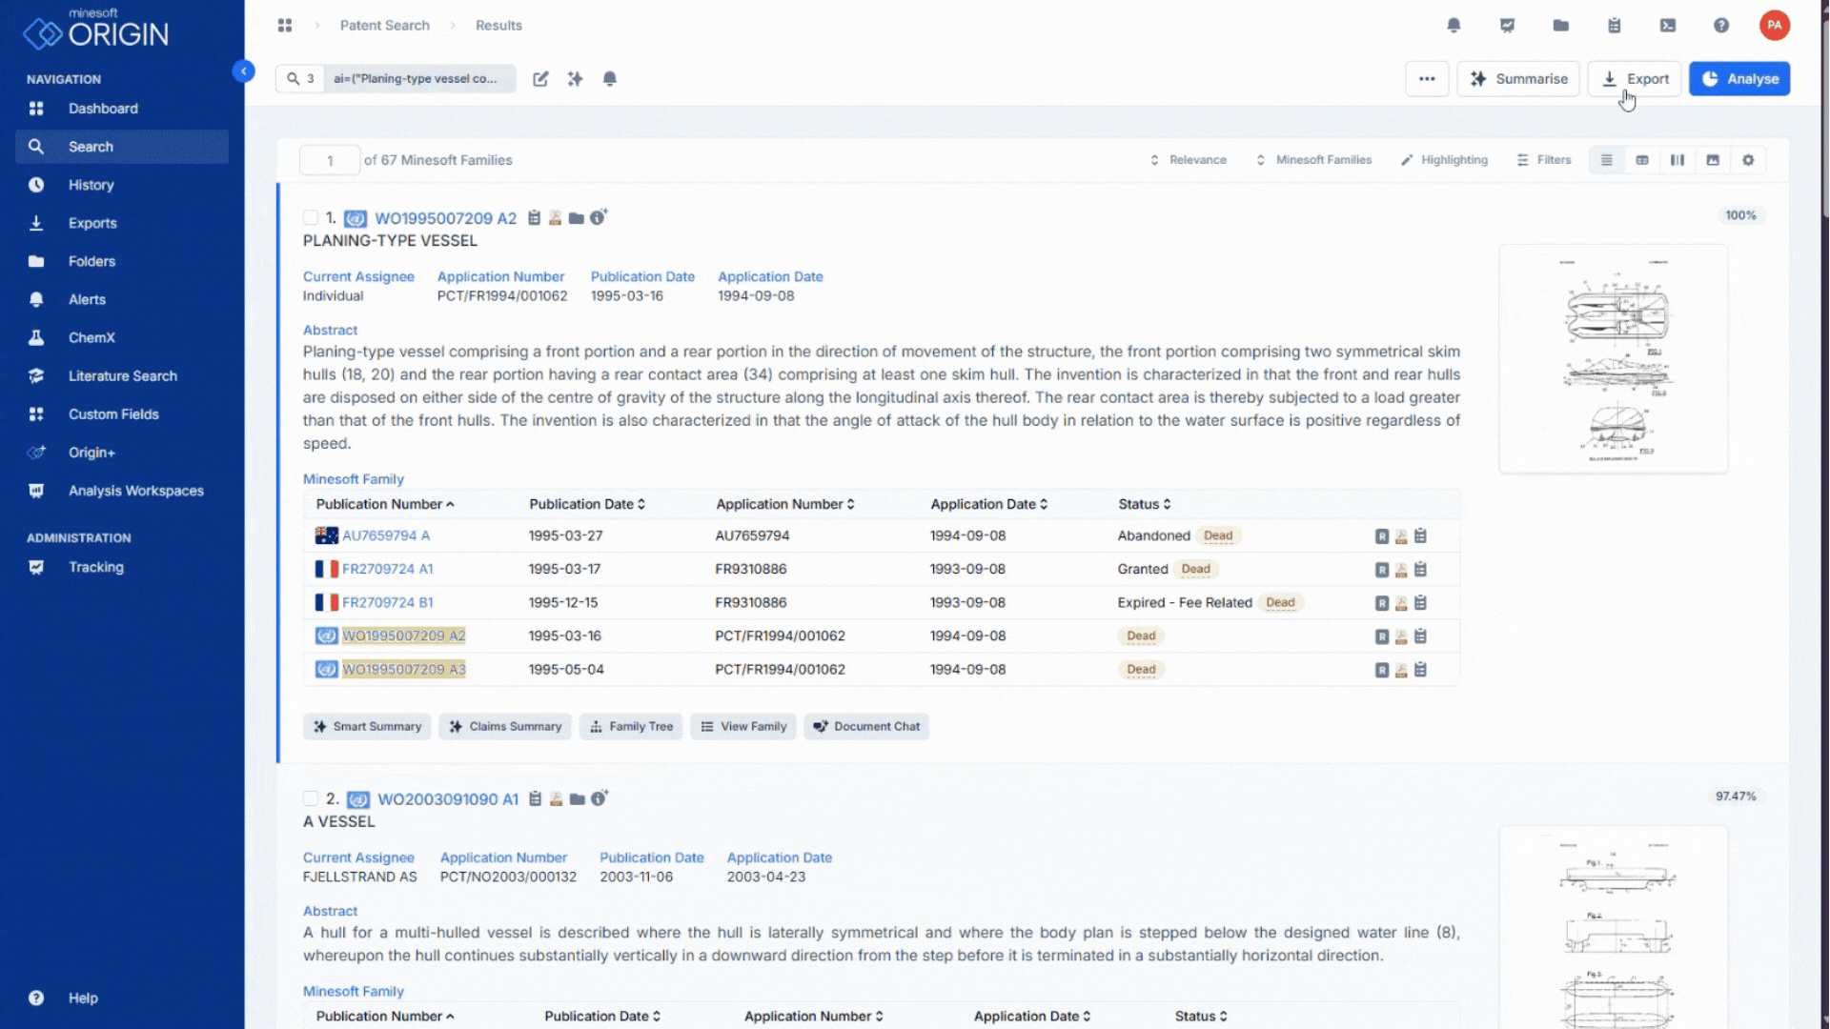Open Claims Summary for first result
Screen dimensions: 1830x1029
click(x=505, y=727)
